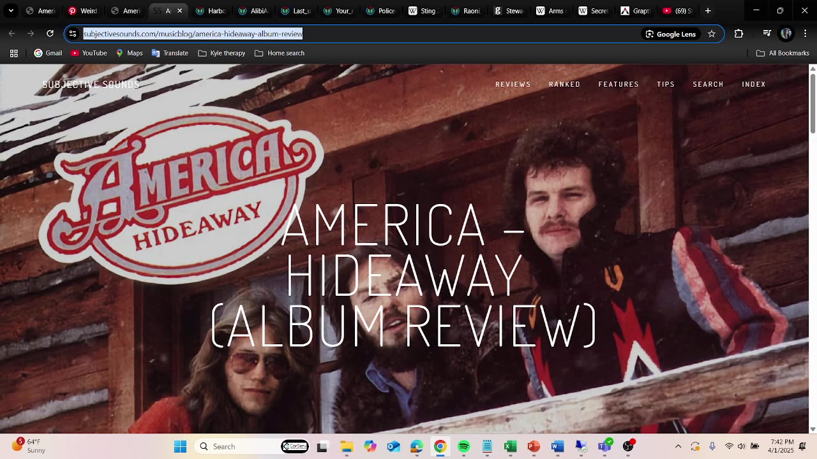This screenshot has width=817, height=459.
Task: Expand the tab search dropdown
Action: pyautogui.click(x=11, y=11)
